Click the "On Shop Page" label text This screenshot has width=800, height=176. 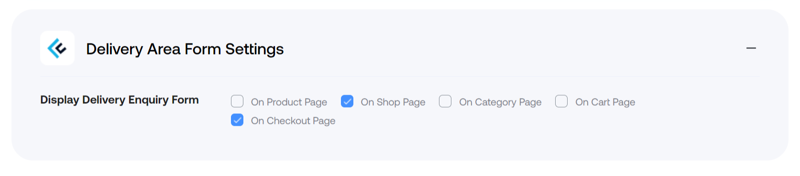393,102
